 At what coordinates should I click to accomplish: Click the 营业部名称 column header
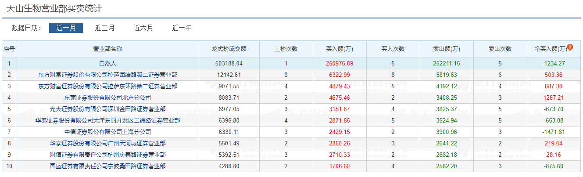click(x=107, y=49)
